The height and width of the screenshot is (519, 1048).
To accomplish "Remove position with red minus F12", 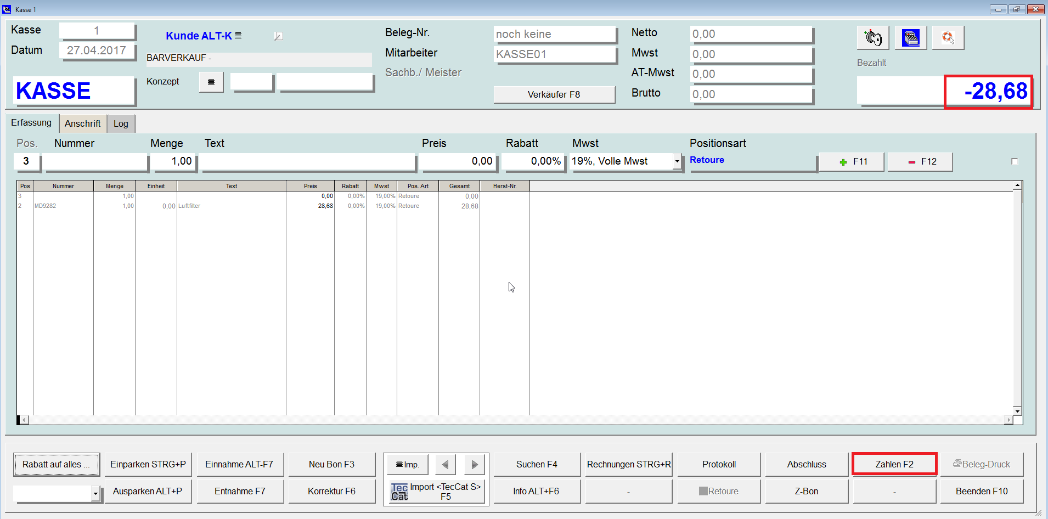I will coord(920,162).
